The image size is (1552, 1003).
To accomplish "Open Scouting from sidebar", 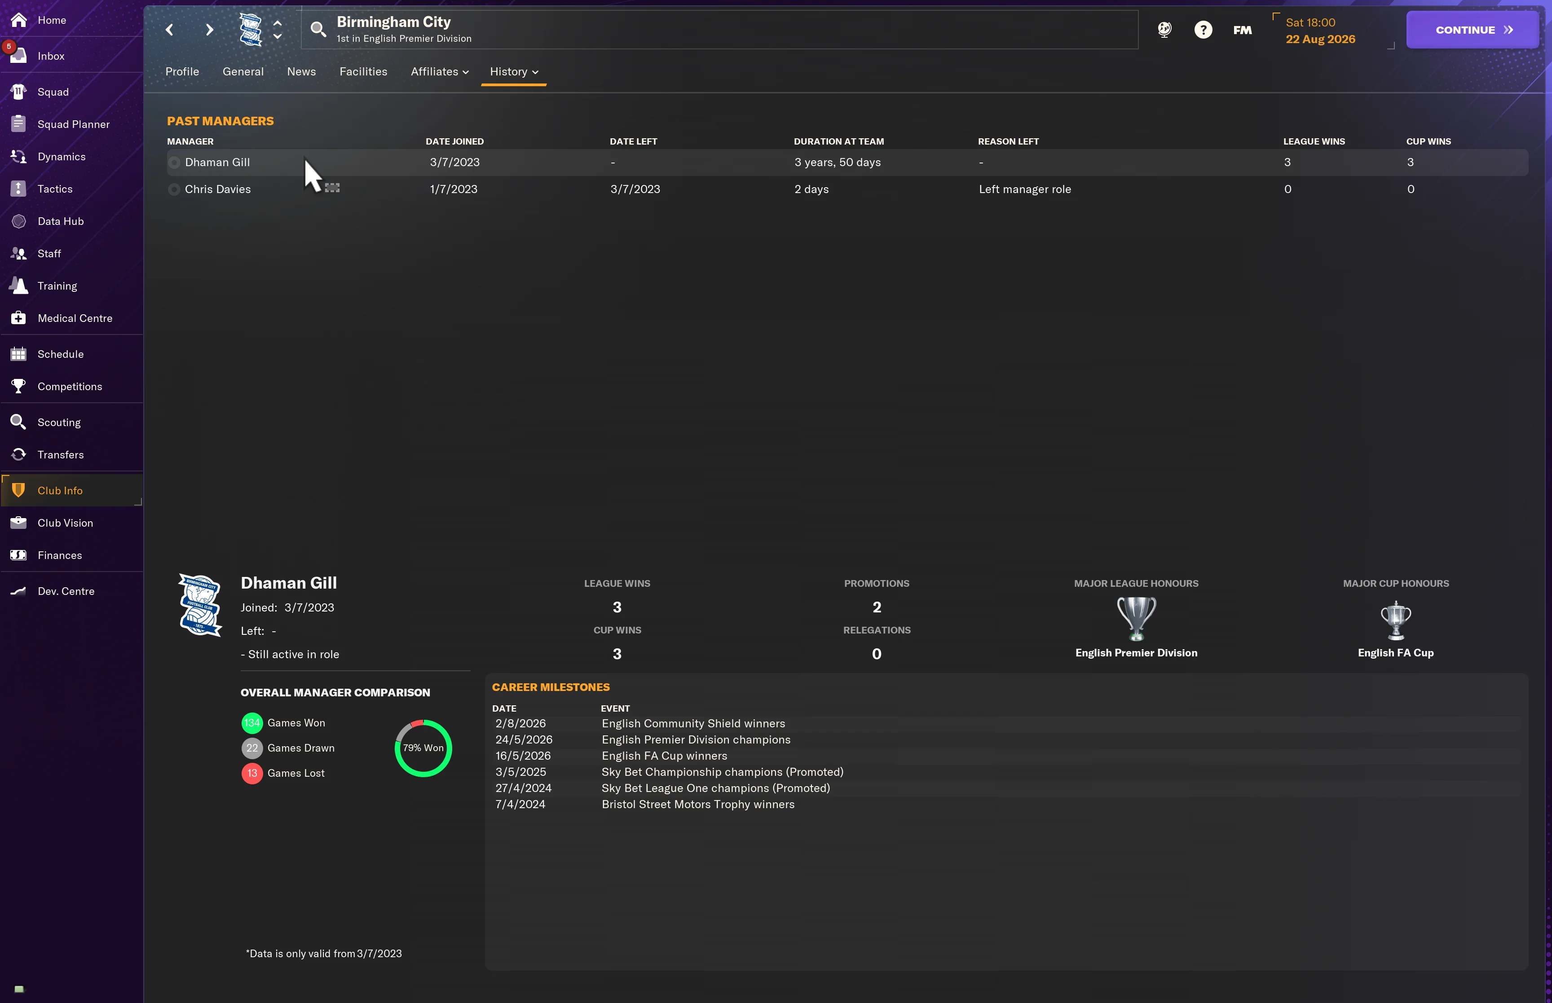I will [x=59, y=422].
